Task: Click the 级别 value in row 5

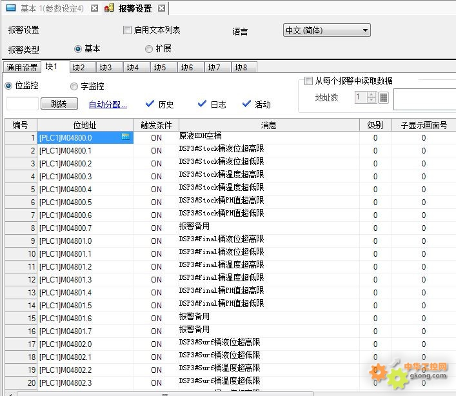Action: [x=375, y=189]
